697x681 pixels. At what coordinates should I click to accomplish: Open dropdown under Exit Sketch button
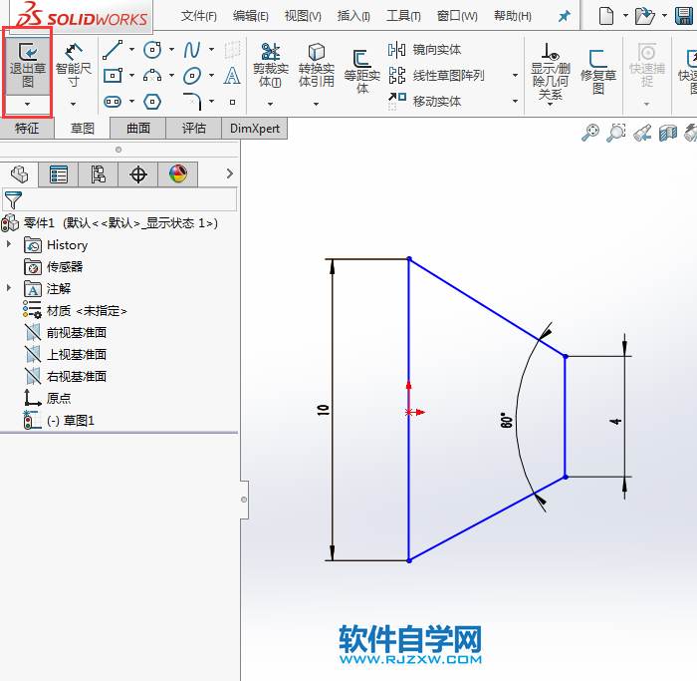tap(28, 104)
